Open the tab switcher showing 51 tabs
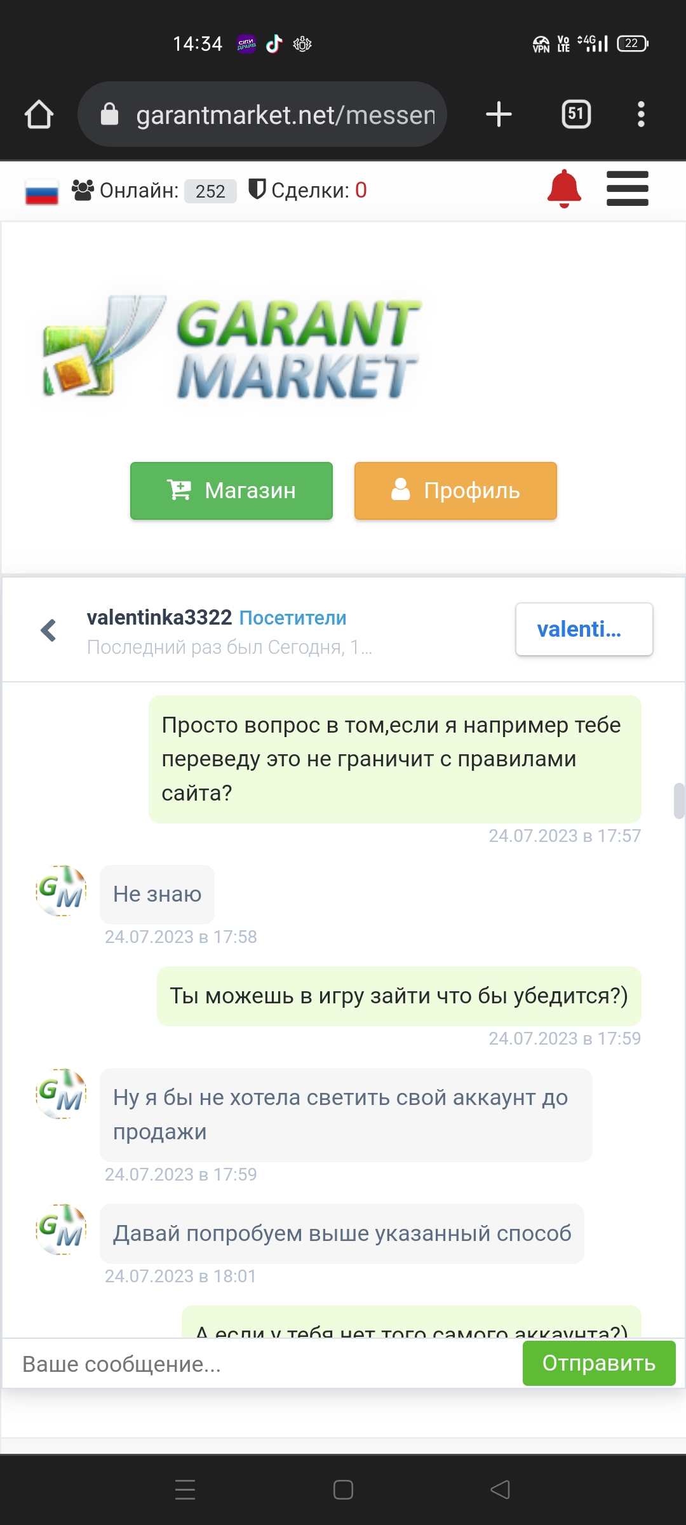The image size is (686, 1525). [x=576, y=114]
